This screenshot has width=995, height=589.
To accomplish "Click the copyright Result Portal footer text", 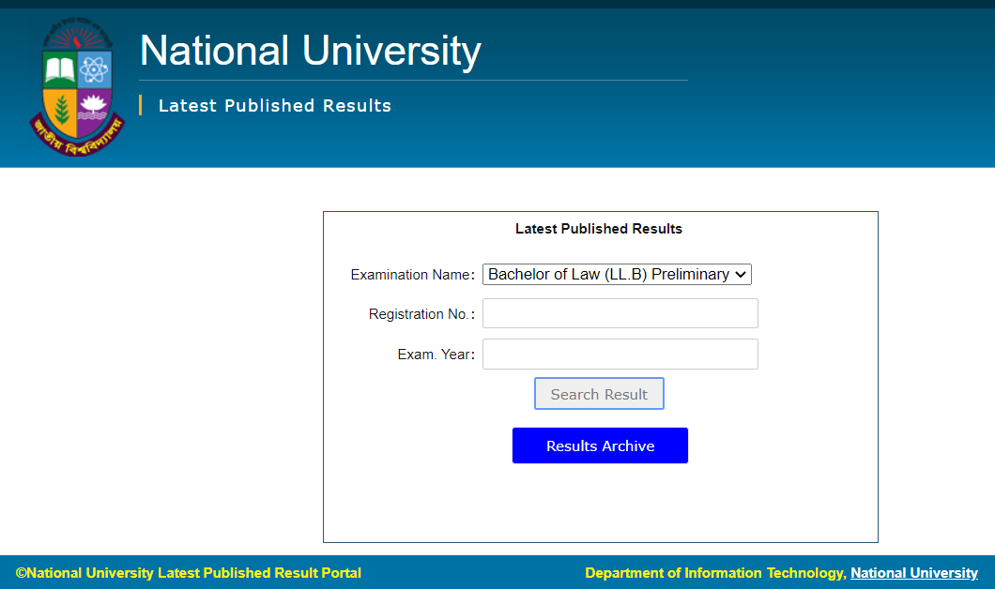I will click(189, 573).
